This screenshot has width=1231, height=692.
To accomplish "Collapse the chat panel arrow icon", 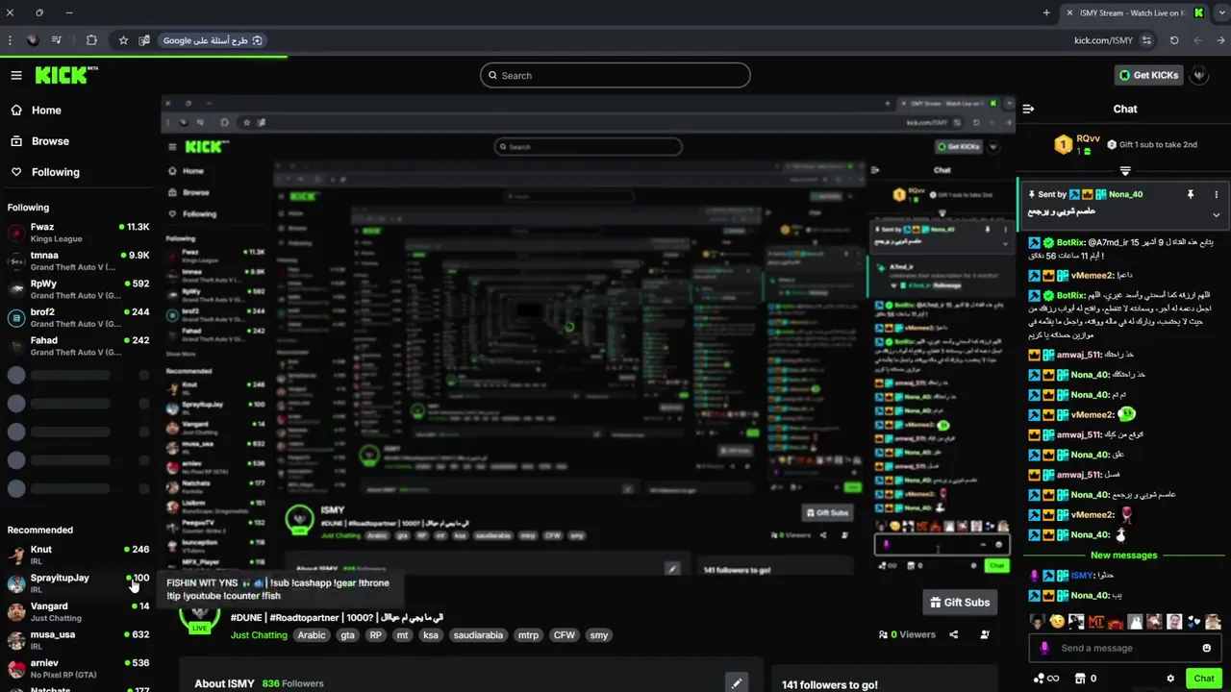I will pyautogui.click(x=1028, y=110).
